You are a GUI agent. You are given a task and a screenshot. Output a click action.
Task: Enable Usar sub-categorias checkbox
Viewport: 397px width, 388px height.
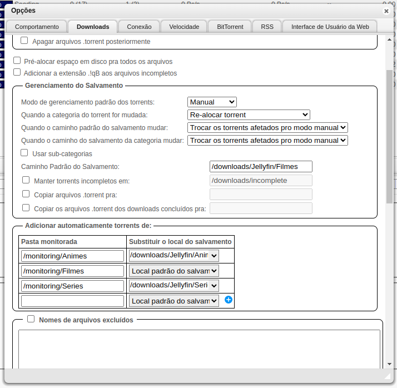[24, 153]
